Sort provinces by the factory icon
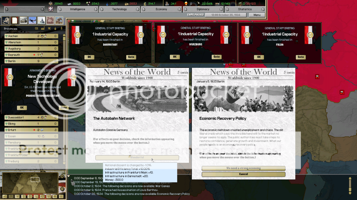This screenshot has height=200, width=357. [43, 29]
